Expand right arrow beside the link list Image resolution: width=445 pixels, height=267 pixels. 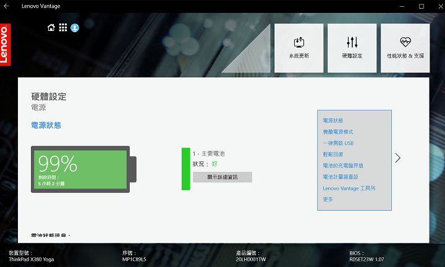pyautogui.click(x=397, y=158)
